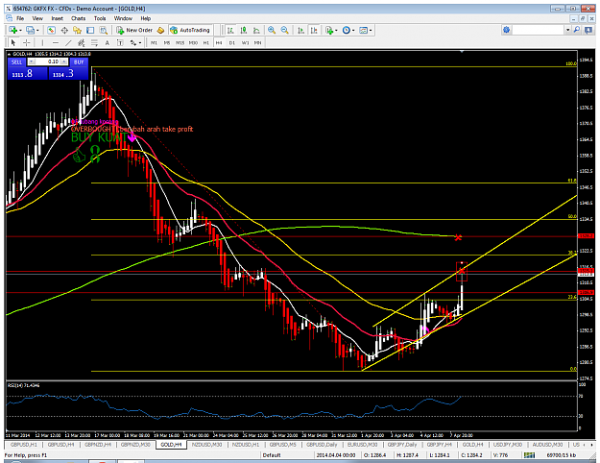The width and height of the screenshot is (600, 463).
Task: Open the File menu
Action: 20,18
